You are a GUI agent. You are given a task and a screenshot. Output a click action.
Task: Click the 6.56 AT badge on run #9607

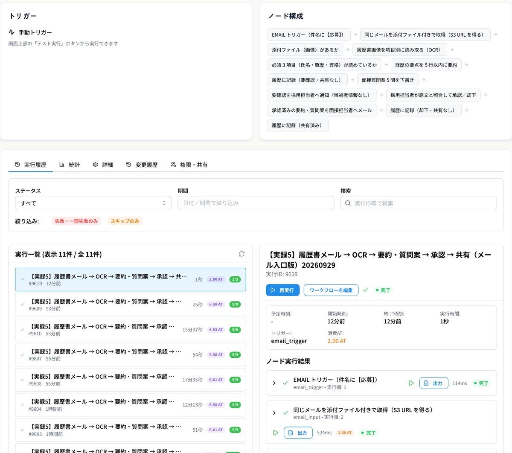click(215, 355)
